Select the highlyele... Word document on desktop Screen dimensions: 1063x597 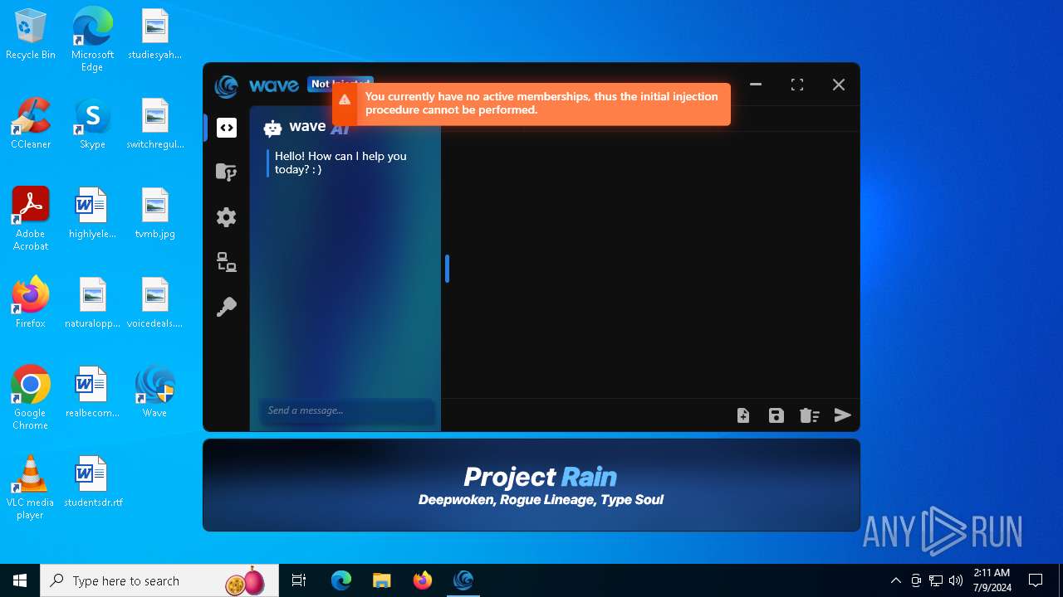[x=92, y=214]
